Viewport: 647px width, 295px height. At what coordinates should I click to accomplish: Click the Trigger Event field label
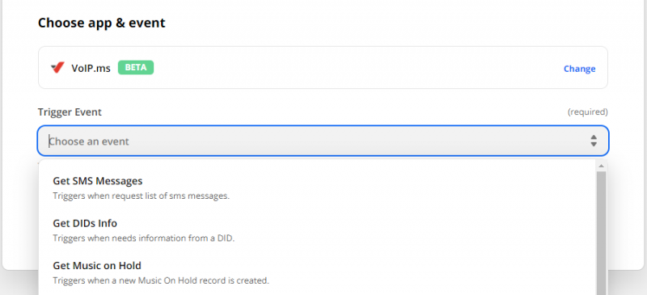tap(70, 112)
